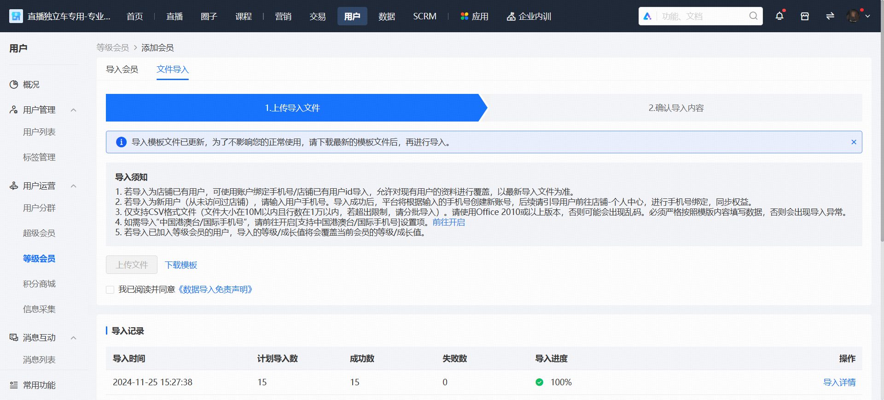Click the assistant logo in search box
Image resolution: width=884 pixels, height=400 pixels.
(x=647, y=16)
